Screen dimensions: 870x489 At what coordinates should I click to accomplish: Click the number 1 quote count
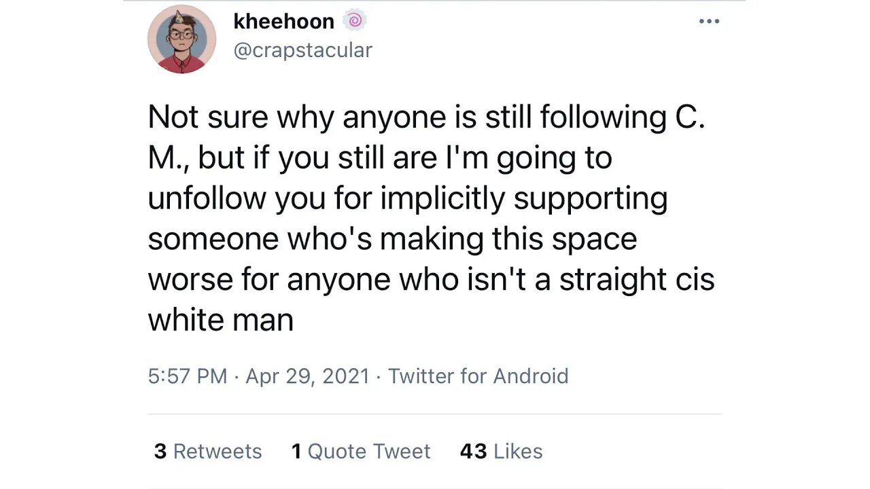point(296,452)
